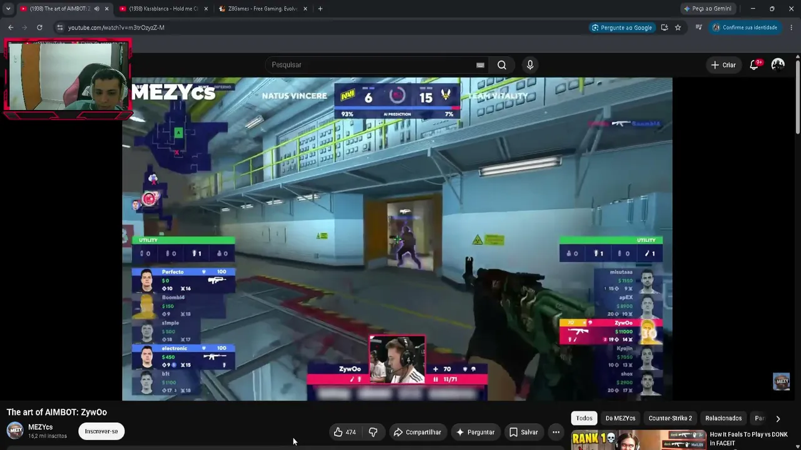
Task: Click Pergunte ao Google chip
Action: [622, 27]
